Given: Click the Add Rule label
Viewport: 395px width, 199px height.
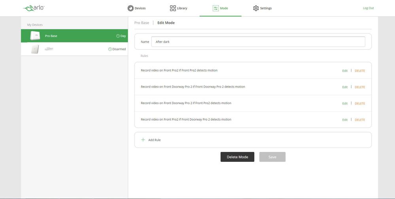Looking at the screenshot, I should click(x=155, y=140).
